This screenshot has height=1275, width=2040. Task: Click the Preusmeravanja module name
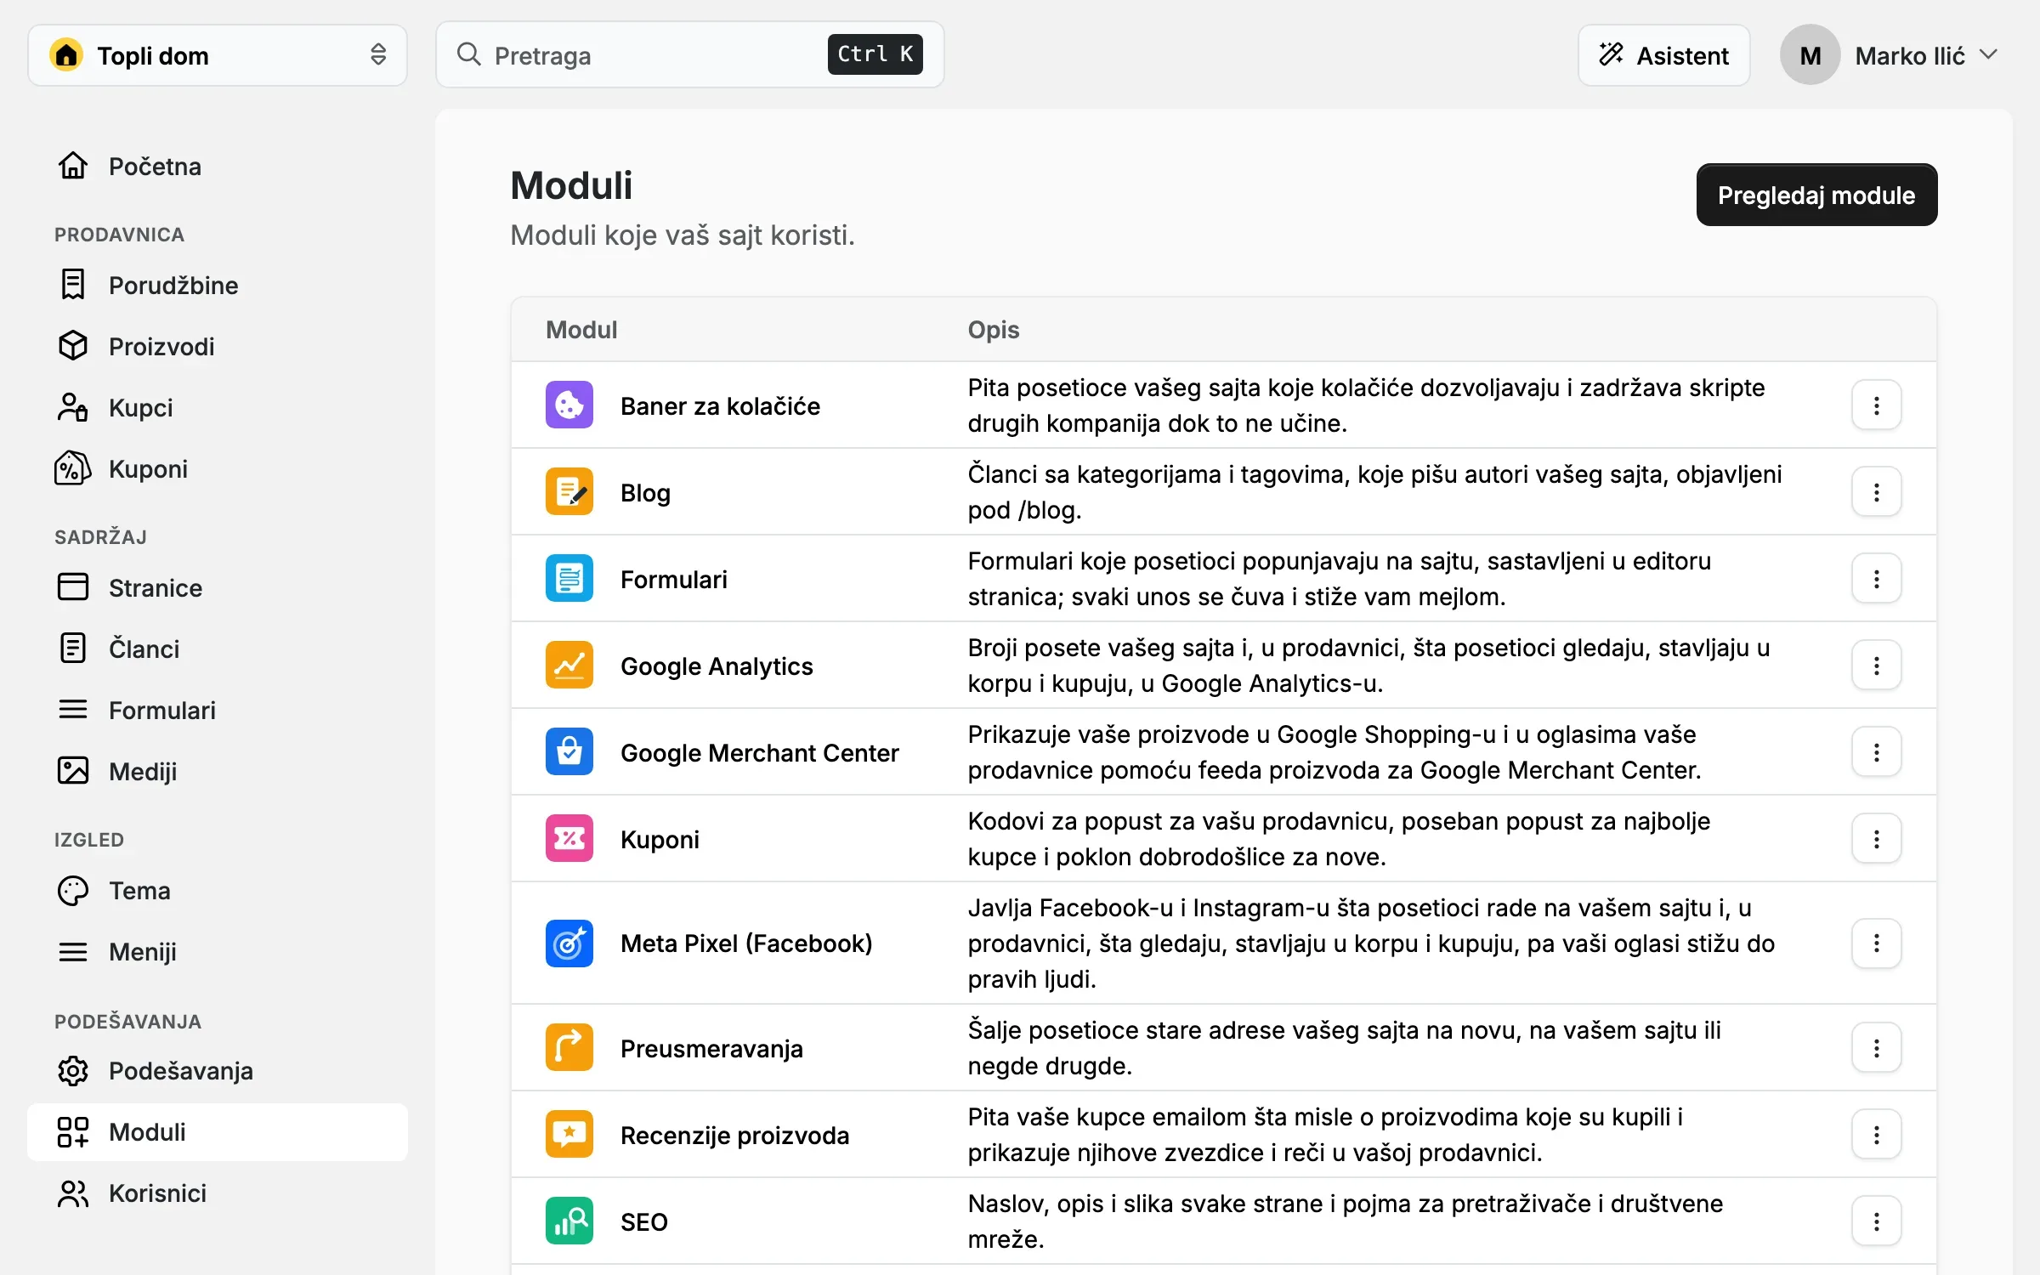click(711, 1048)
